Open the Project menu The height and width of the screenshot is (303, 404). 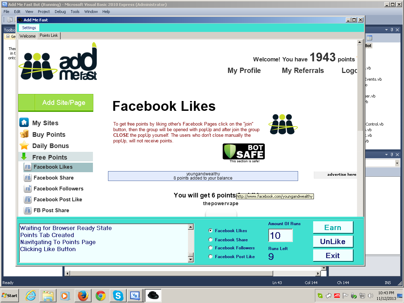[x=44, y=12]
